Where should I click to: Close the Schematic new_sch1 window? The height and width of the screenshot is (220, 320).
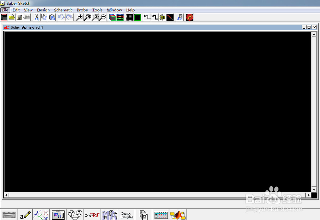[315, 27]
